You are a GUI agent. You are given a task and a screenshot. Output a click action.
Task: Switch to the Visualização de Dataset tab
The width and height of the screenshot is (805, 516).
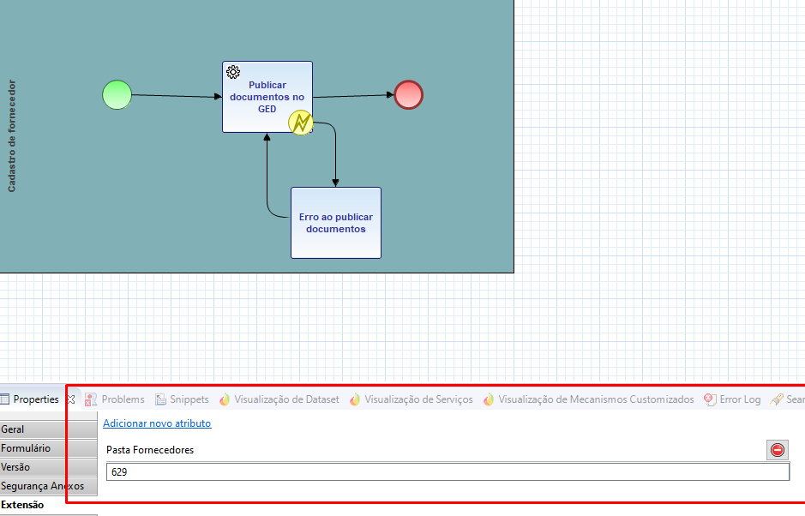tap(279, 399)
